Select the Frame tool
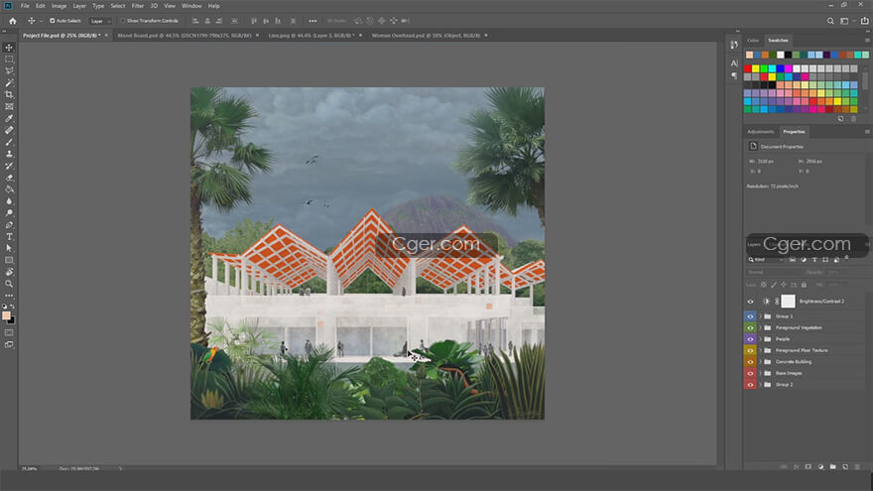Screen dimensions: 873x491 [9, 106]
